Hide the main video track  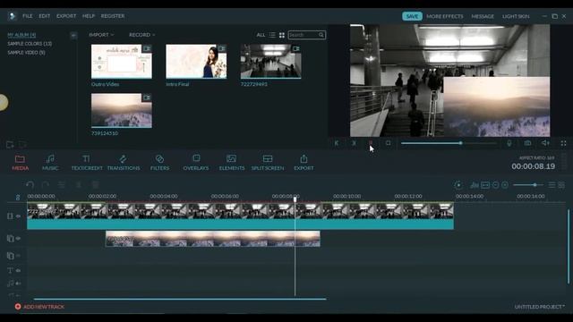pos(18,216)
